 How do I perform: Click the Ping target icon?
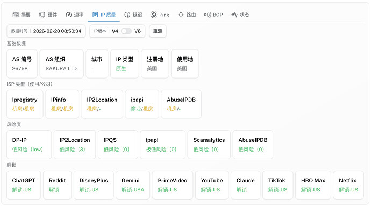tap(154, 15)
